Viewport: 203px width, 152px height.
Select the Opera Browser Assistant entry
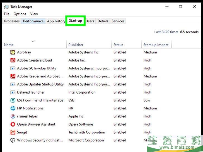(36, 124)
